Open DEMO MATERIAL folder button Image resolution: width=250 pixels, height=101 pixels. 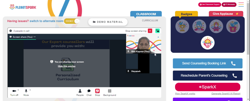(x=108, y=22)
